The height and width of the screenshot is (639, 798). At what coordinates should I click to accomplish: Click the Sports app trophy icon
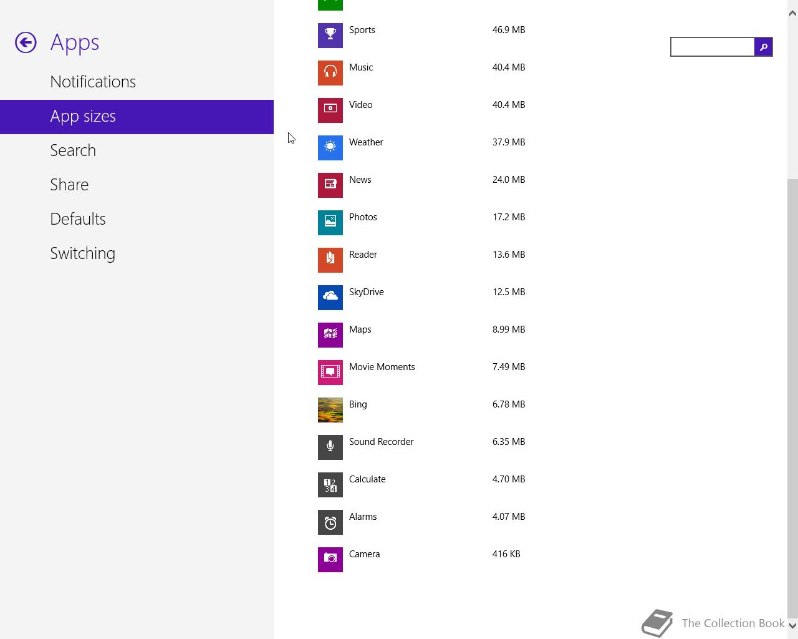[x=330, y=36]
